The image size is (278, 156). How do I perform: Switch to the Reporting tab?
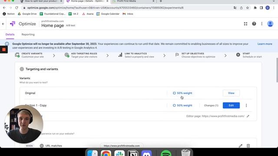[28, 35]
